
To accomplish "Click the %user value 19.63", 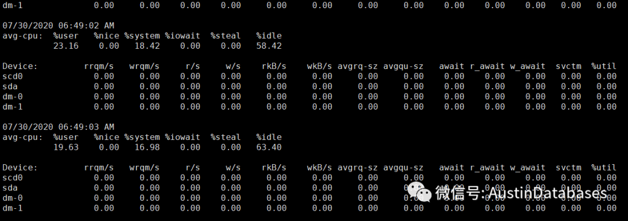I will click(x=66, y=147).
